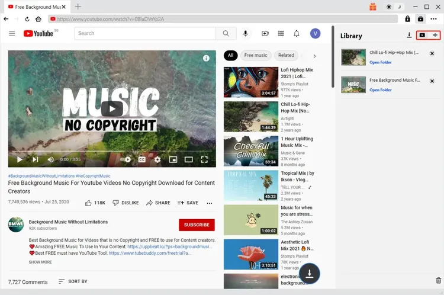Open the YouTube apps grid
This screenshot has height=295, width=444.
click(281, 33)
